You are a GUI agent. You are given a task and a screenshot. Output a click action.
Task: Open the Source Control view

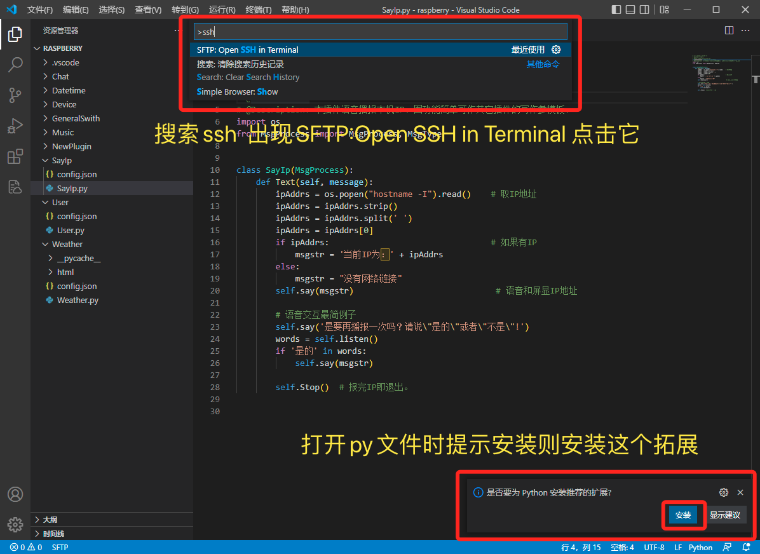[15, 95]
